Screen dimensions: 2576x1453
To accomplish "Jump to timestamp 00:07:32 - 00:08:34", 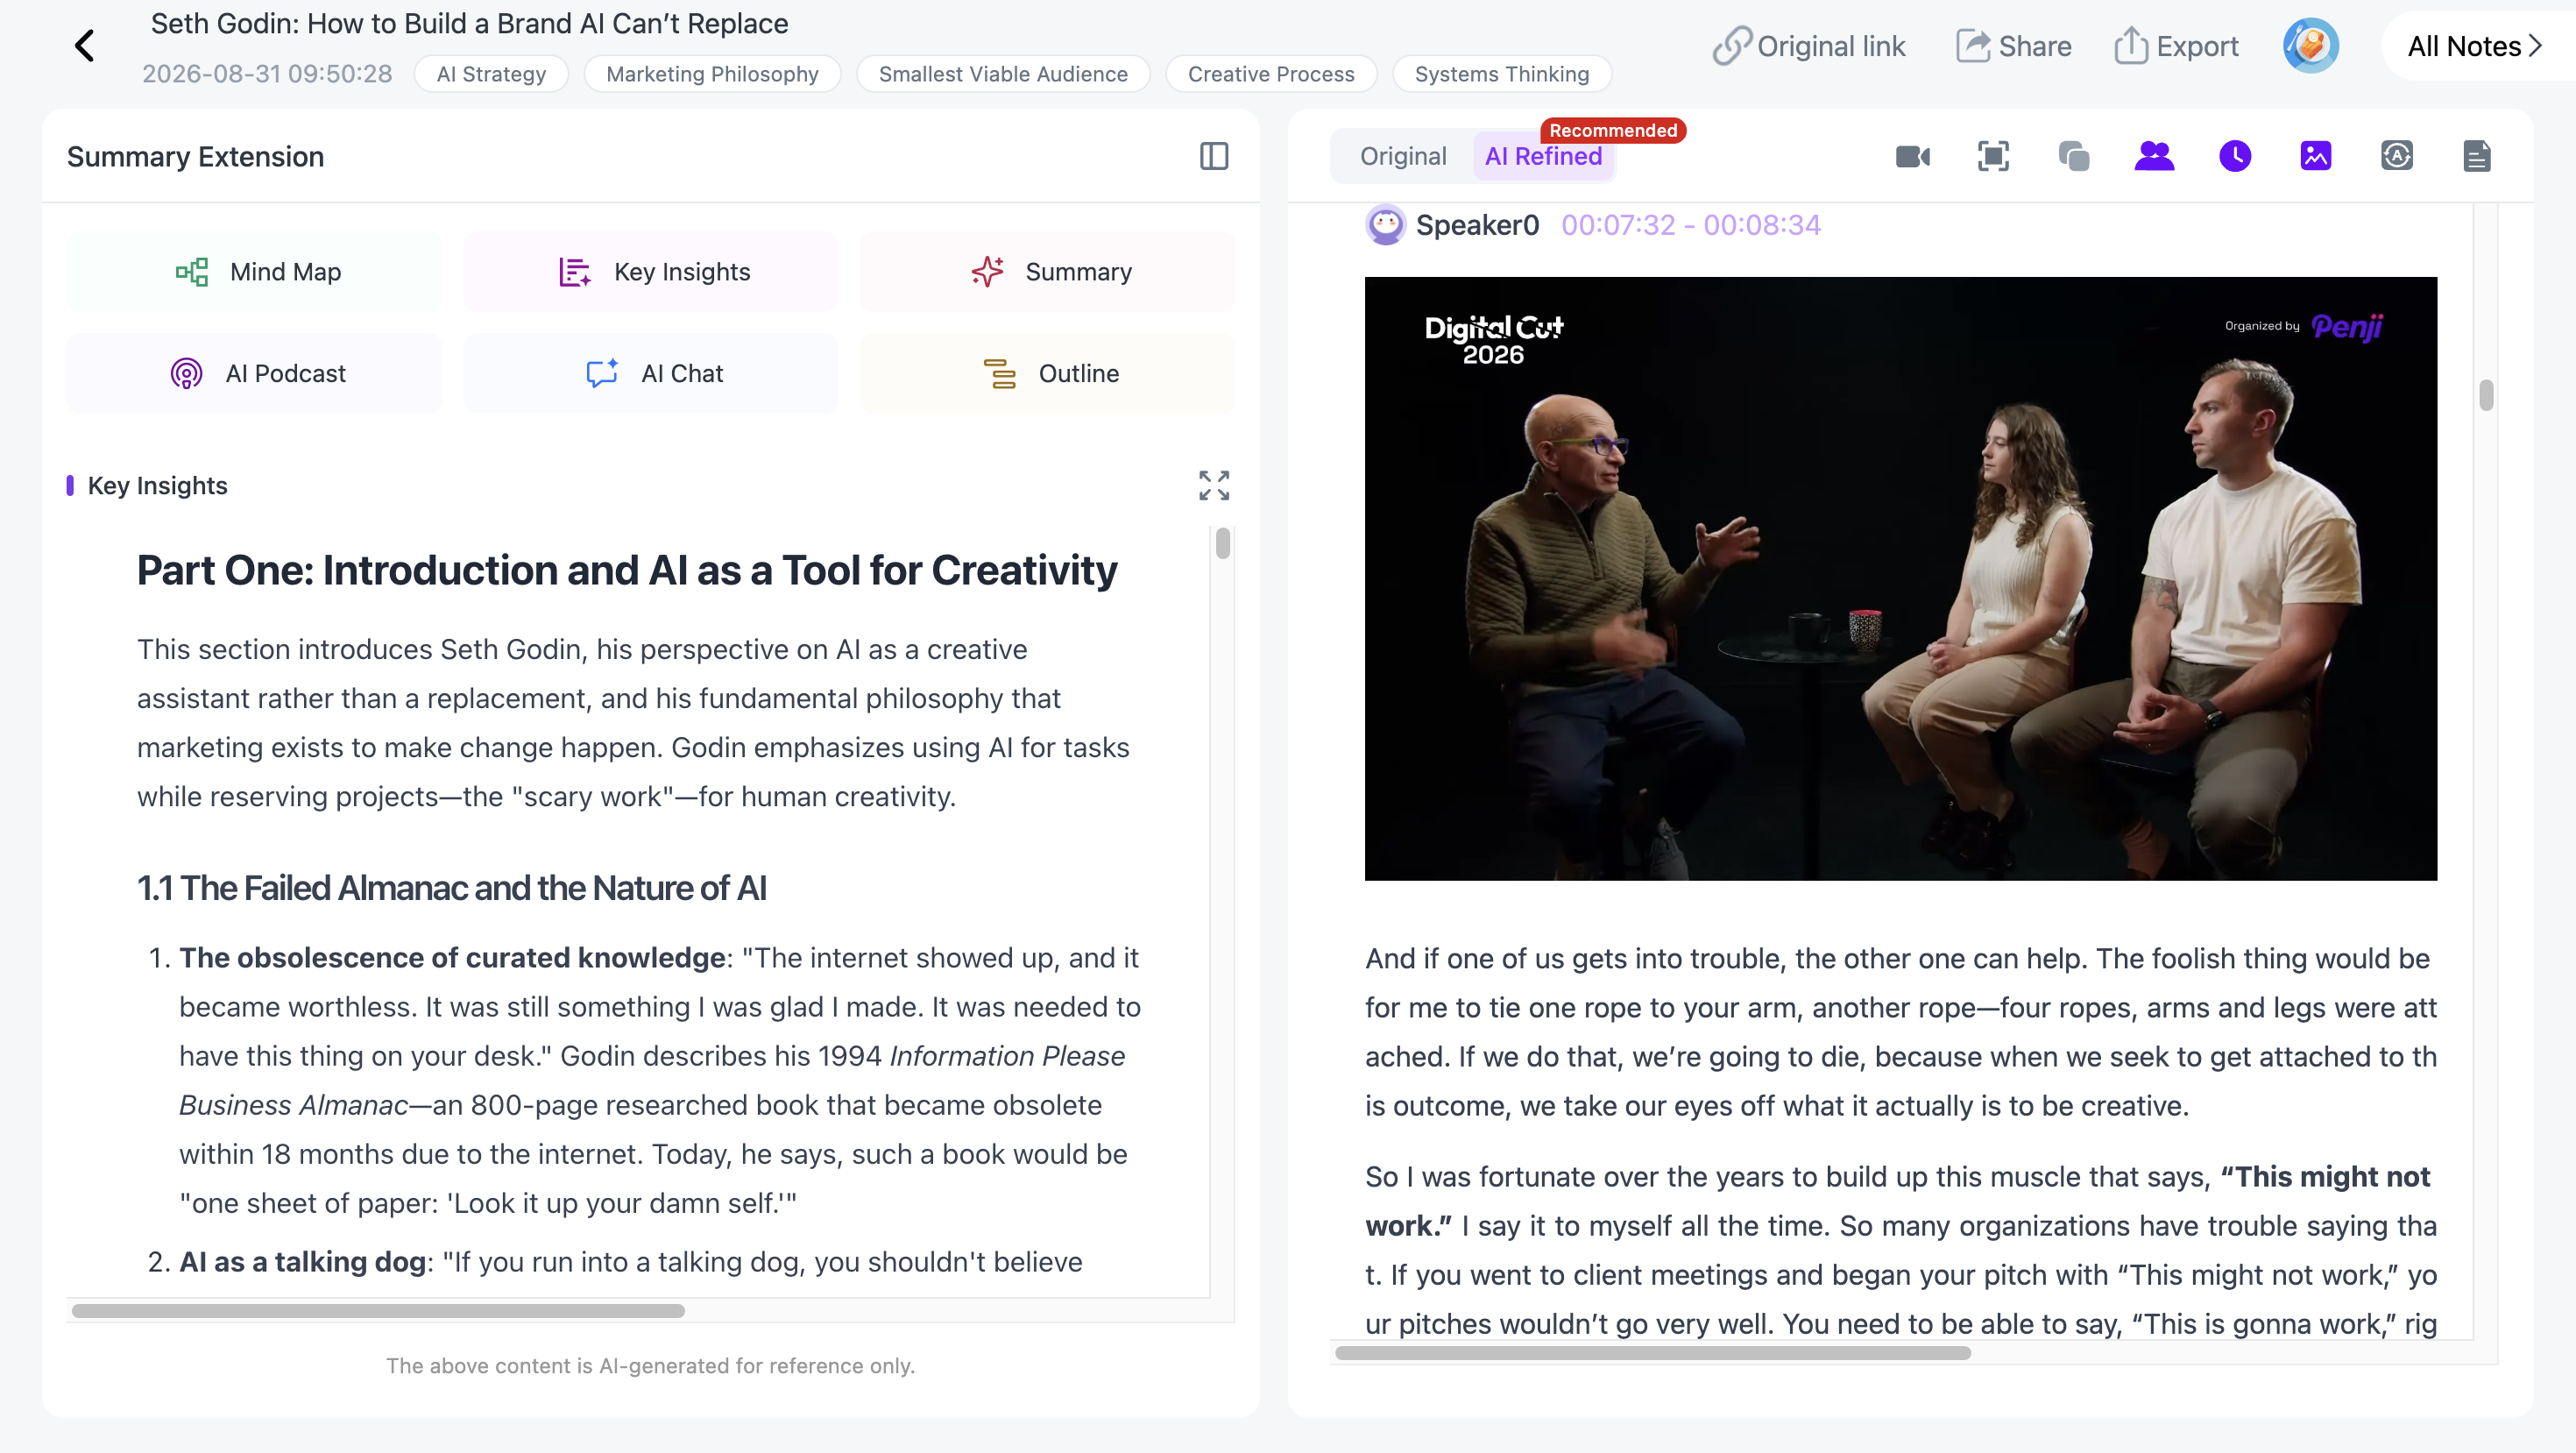I will (x=1691, y=225).
